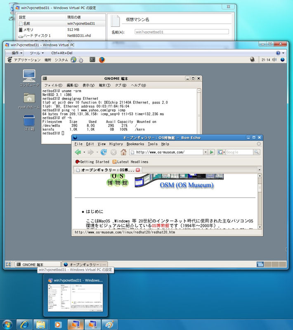The image size is (293, 330).
Task: Click the browser URL address field
Action: click(x=166, y=152)
